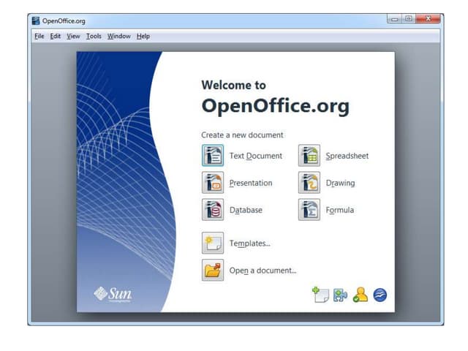Click the OpenOffice.org information globe icon
The image size is (468, 351).
pos(380,295)
